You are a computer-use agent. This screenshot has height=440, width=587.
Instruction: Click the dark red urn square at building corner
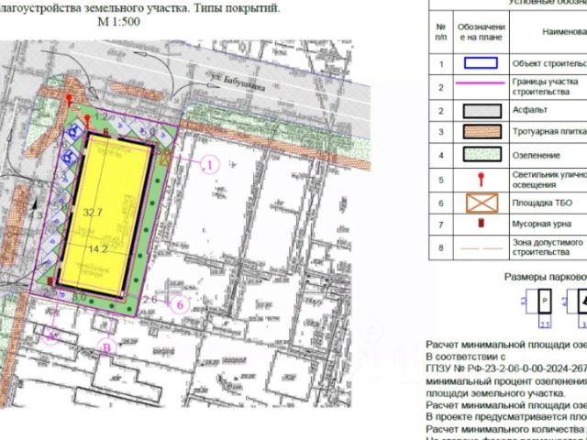[50, 281]
